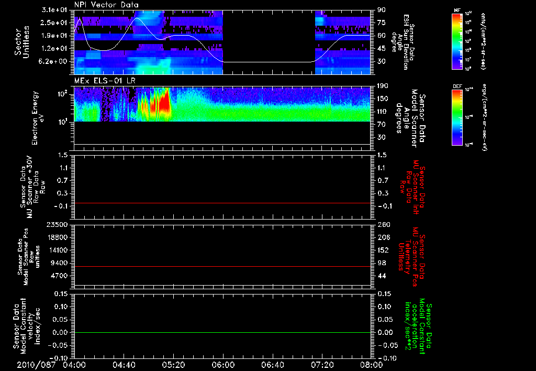Viewport: 536px width, 371px height.
Task: Click the green constant velocity line
Action: tap(222, 332)
